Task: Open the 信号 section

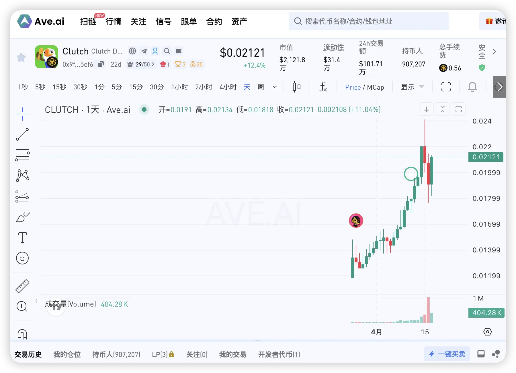Action: coord(164,21)
